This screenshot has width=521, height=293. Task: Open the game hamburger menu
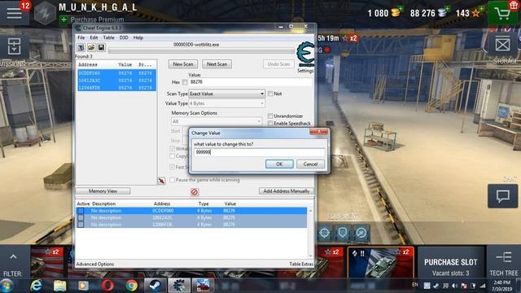(x=14, y=13)
